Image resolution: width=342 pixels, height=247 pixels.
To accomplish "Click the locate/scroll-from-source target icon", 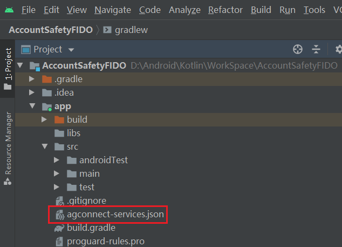I will tap(297, 50).
